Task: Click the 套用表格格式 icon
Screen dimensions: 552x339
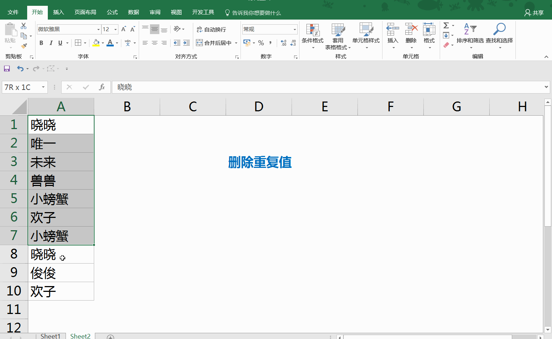Action: coord(338,35)
